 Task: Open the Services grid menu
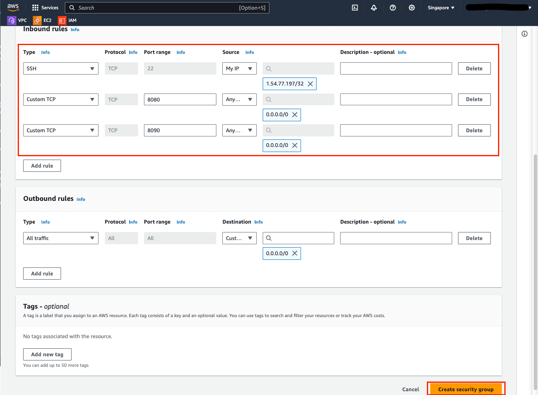[x=45, y=8]
